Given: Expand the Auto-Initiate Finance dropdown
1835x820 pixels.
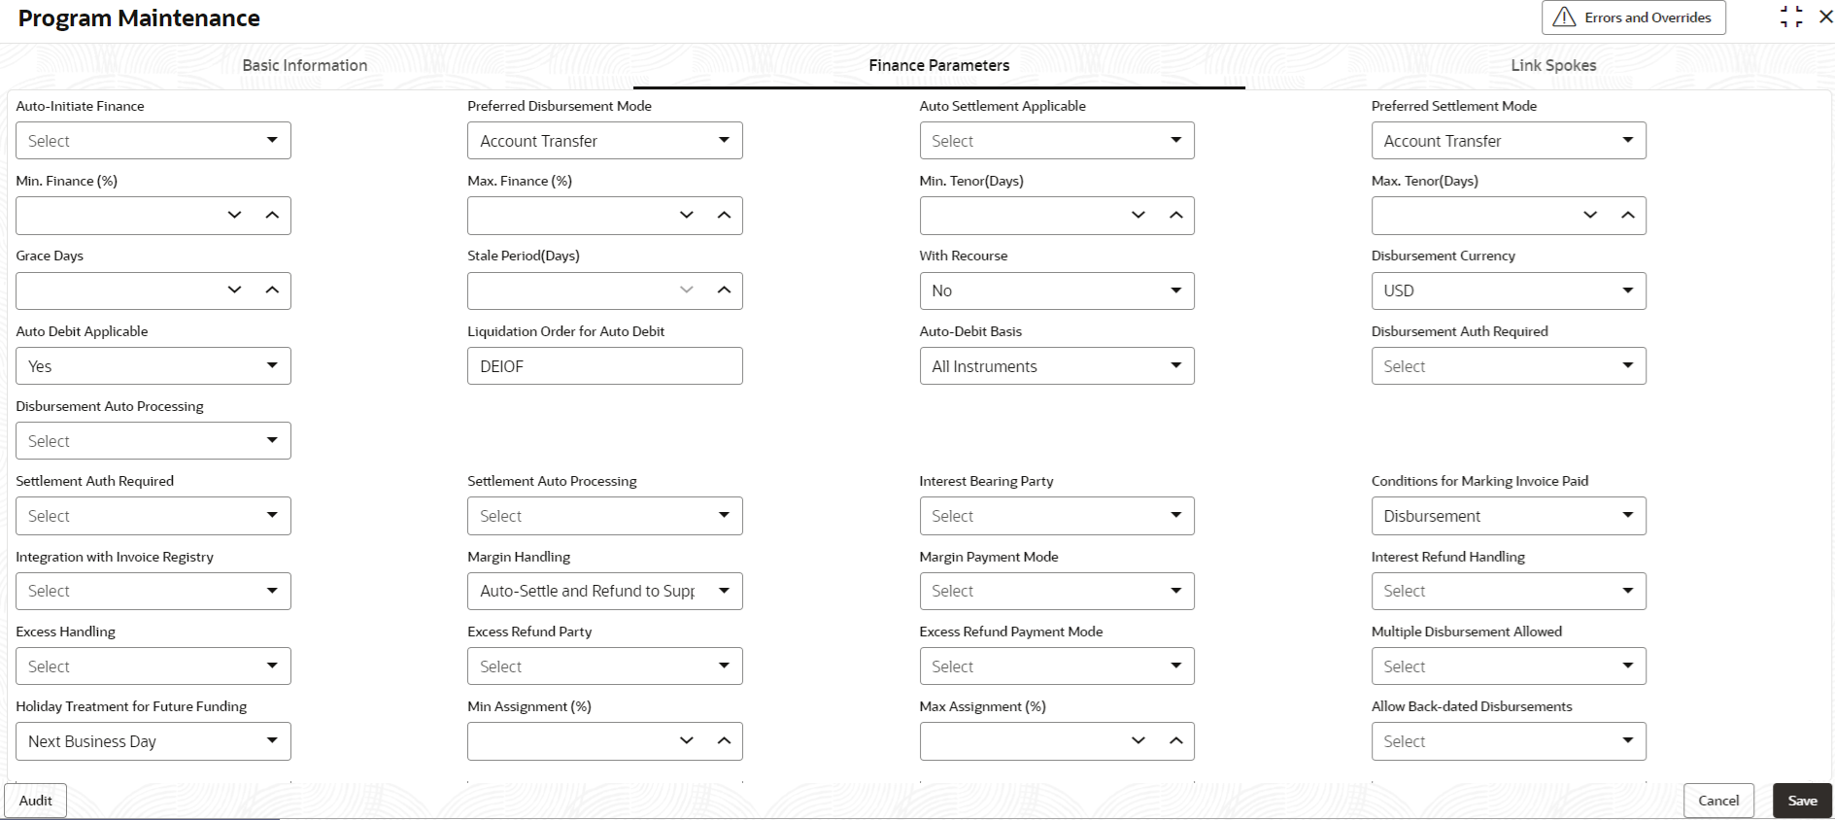Looking at the screenshot, I should tap(153, 141).
